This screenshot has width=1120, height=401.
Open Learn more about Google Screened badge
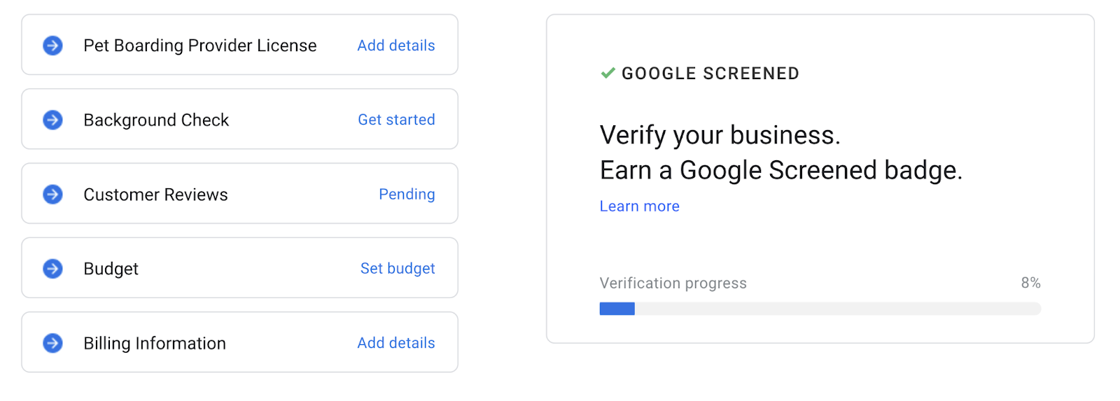(x=639, y=206)
